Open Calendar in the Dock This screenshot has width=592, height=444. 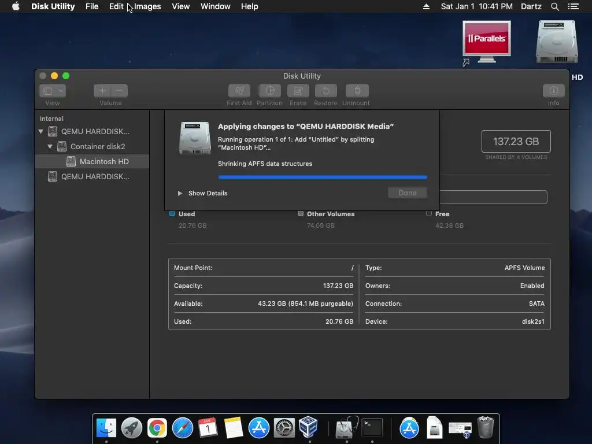point(208,428)
